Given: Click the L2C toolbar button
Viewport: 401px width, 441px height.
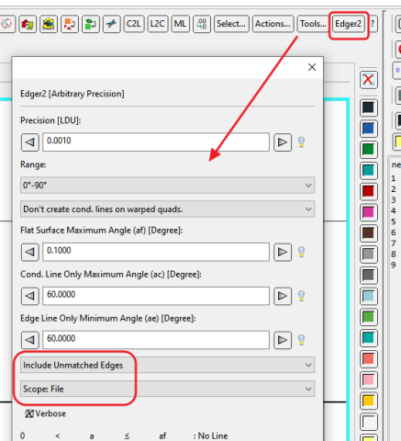Looking at the screenshot, I should (157, 24).
